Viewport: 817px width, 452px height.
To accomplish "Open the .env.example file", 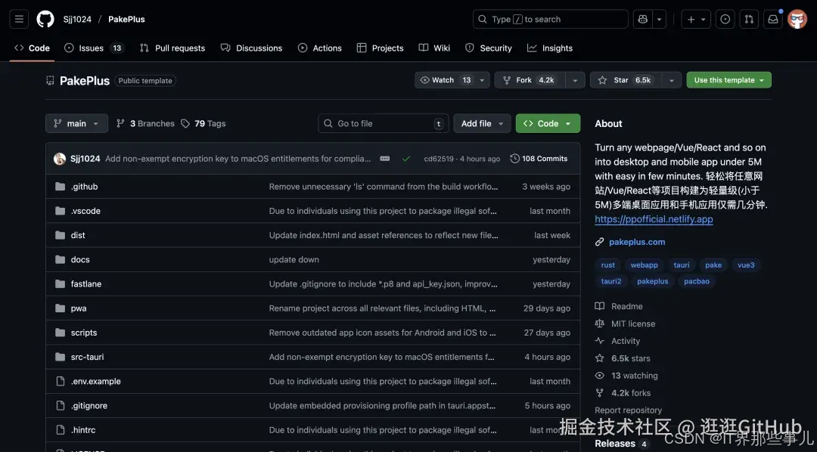I will point(96,381).
